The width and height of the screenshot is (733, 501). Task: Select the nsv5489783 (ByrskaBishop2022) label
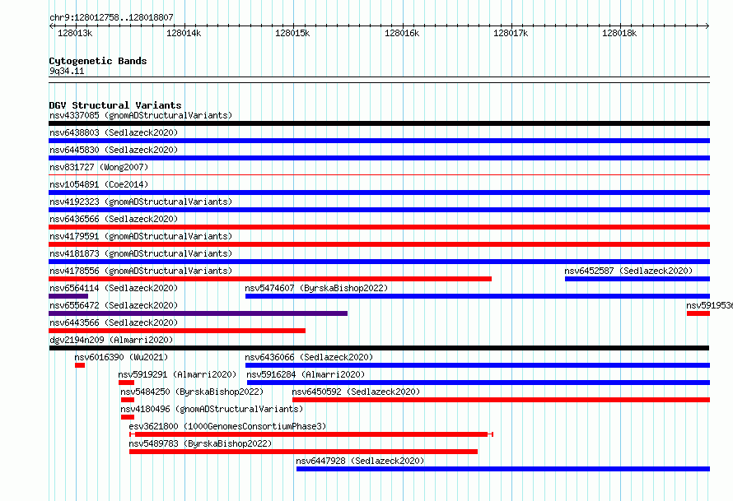[x=201, y=443]
